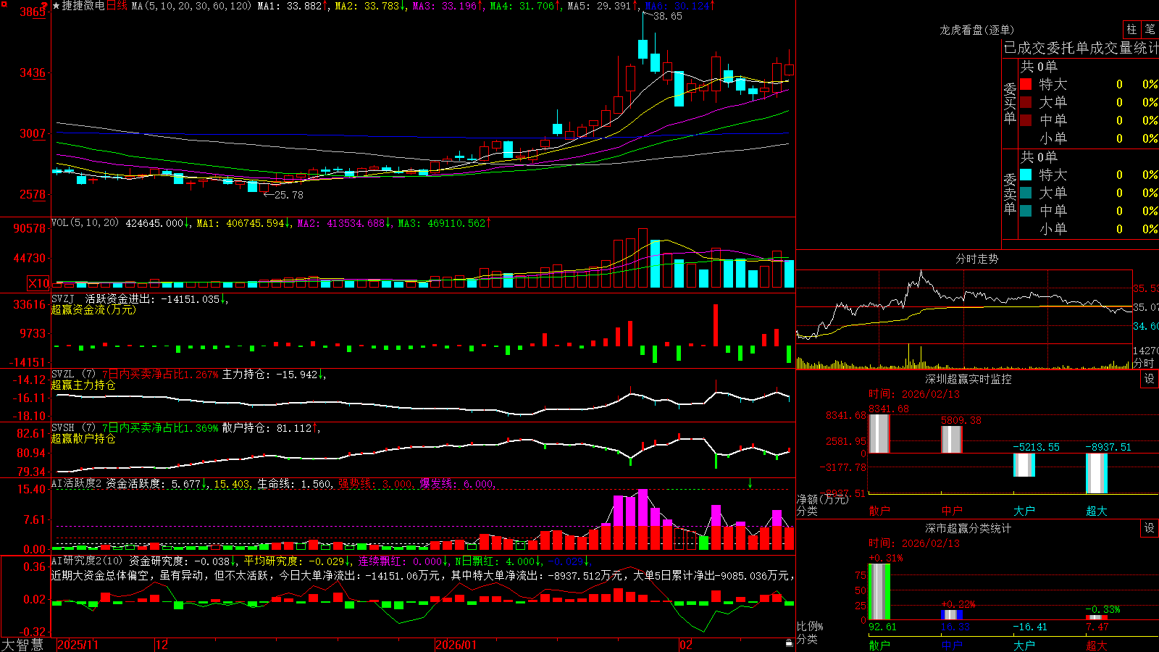Image resolution: width=1159 pixels, height=652 pixels.
Task: Switch order view to 笔 mode
Action: 1150,29
